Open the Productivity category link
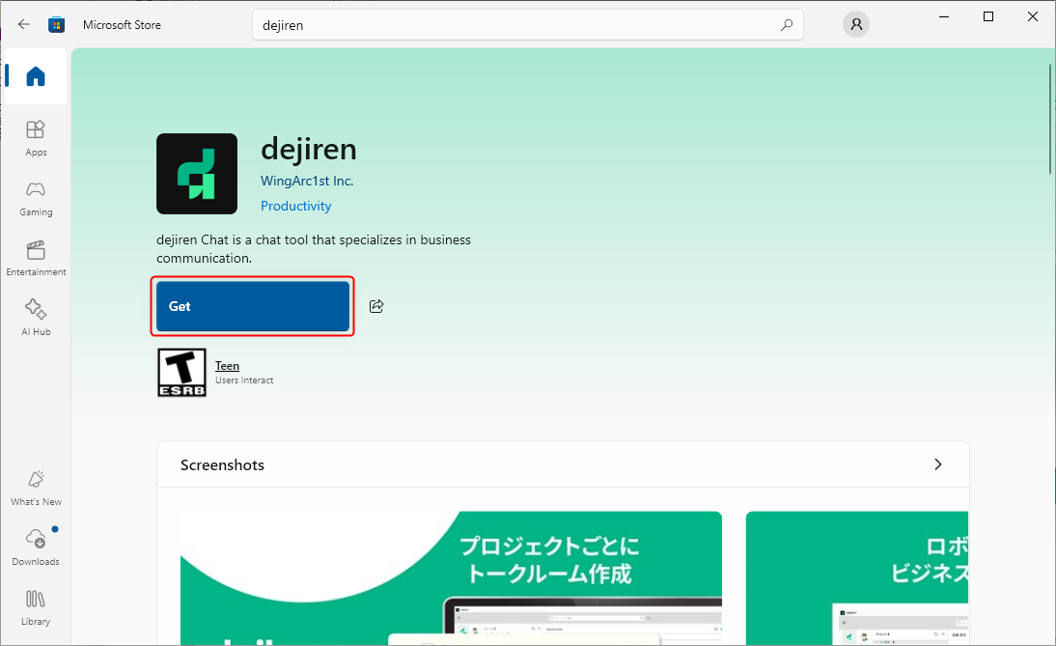 [295, 206]
